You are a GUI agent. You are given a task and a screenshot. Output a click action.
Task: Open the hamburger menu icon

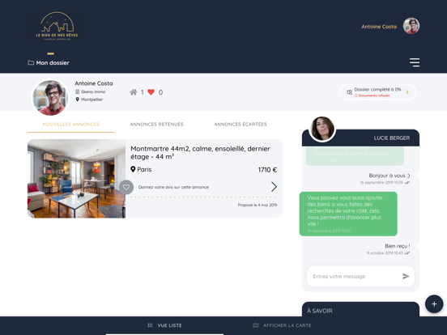[x=415, y=62]
